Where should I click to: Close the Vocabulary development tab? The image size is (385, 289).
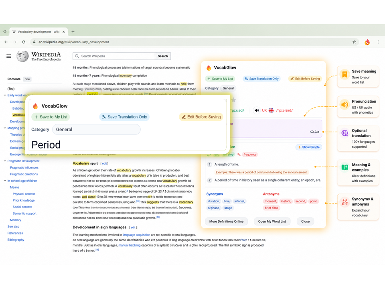(64, 32)
